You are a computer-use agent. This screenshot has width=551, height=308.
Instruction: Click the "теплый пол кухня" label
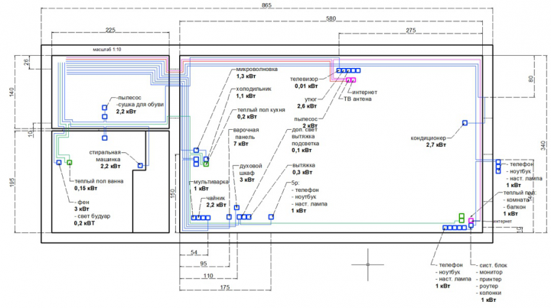coord(261,110)
